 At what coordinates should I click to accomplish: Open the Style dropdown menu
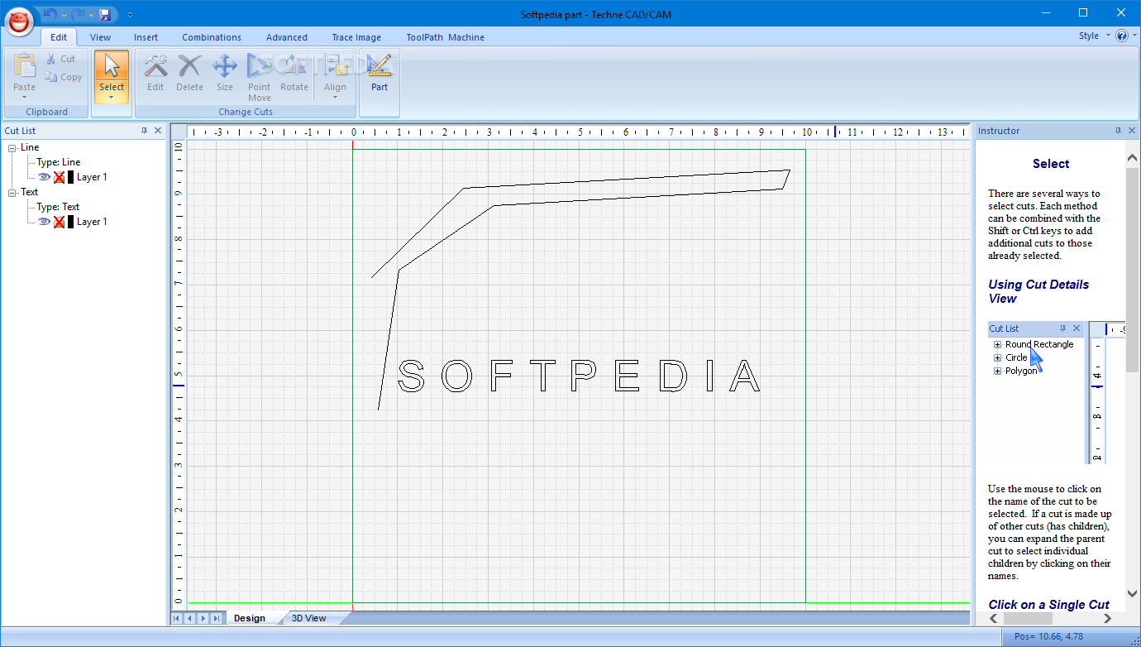click(1095, 36)
